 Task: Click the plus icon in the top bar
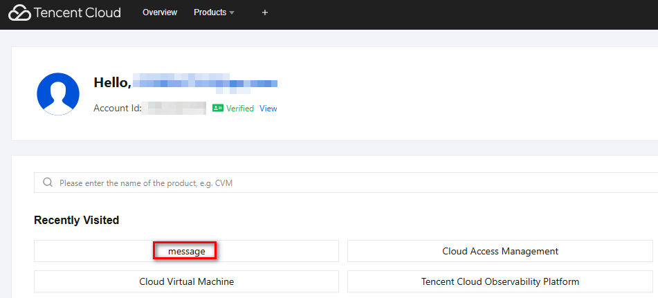pos(265,12)
